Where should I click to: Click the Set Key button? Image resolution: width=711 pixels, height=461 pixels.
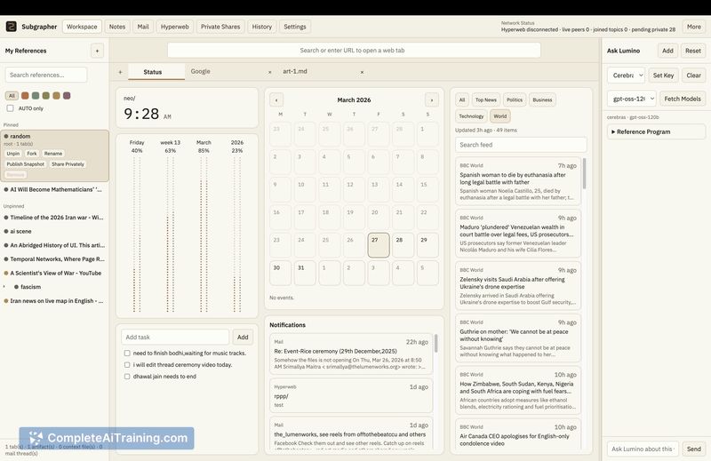663,76
